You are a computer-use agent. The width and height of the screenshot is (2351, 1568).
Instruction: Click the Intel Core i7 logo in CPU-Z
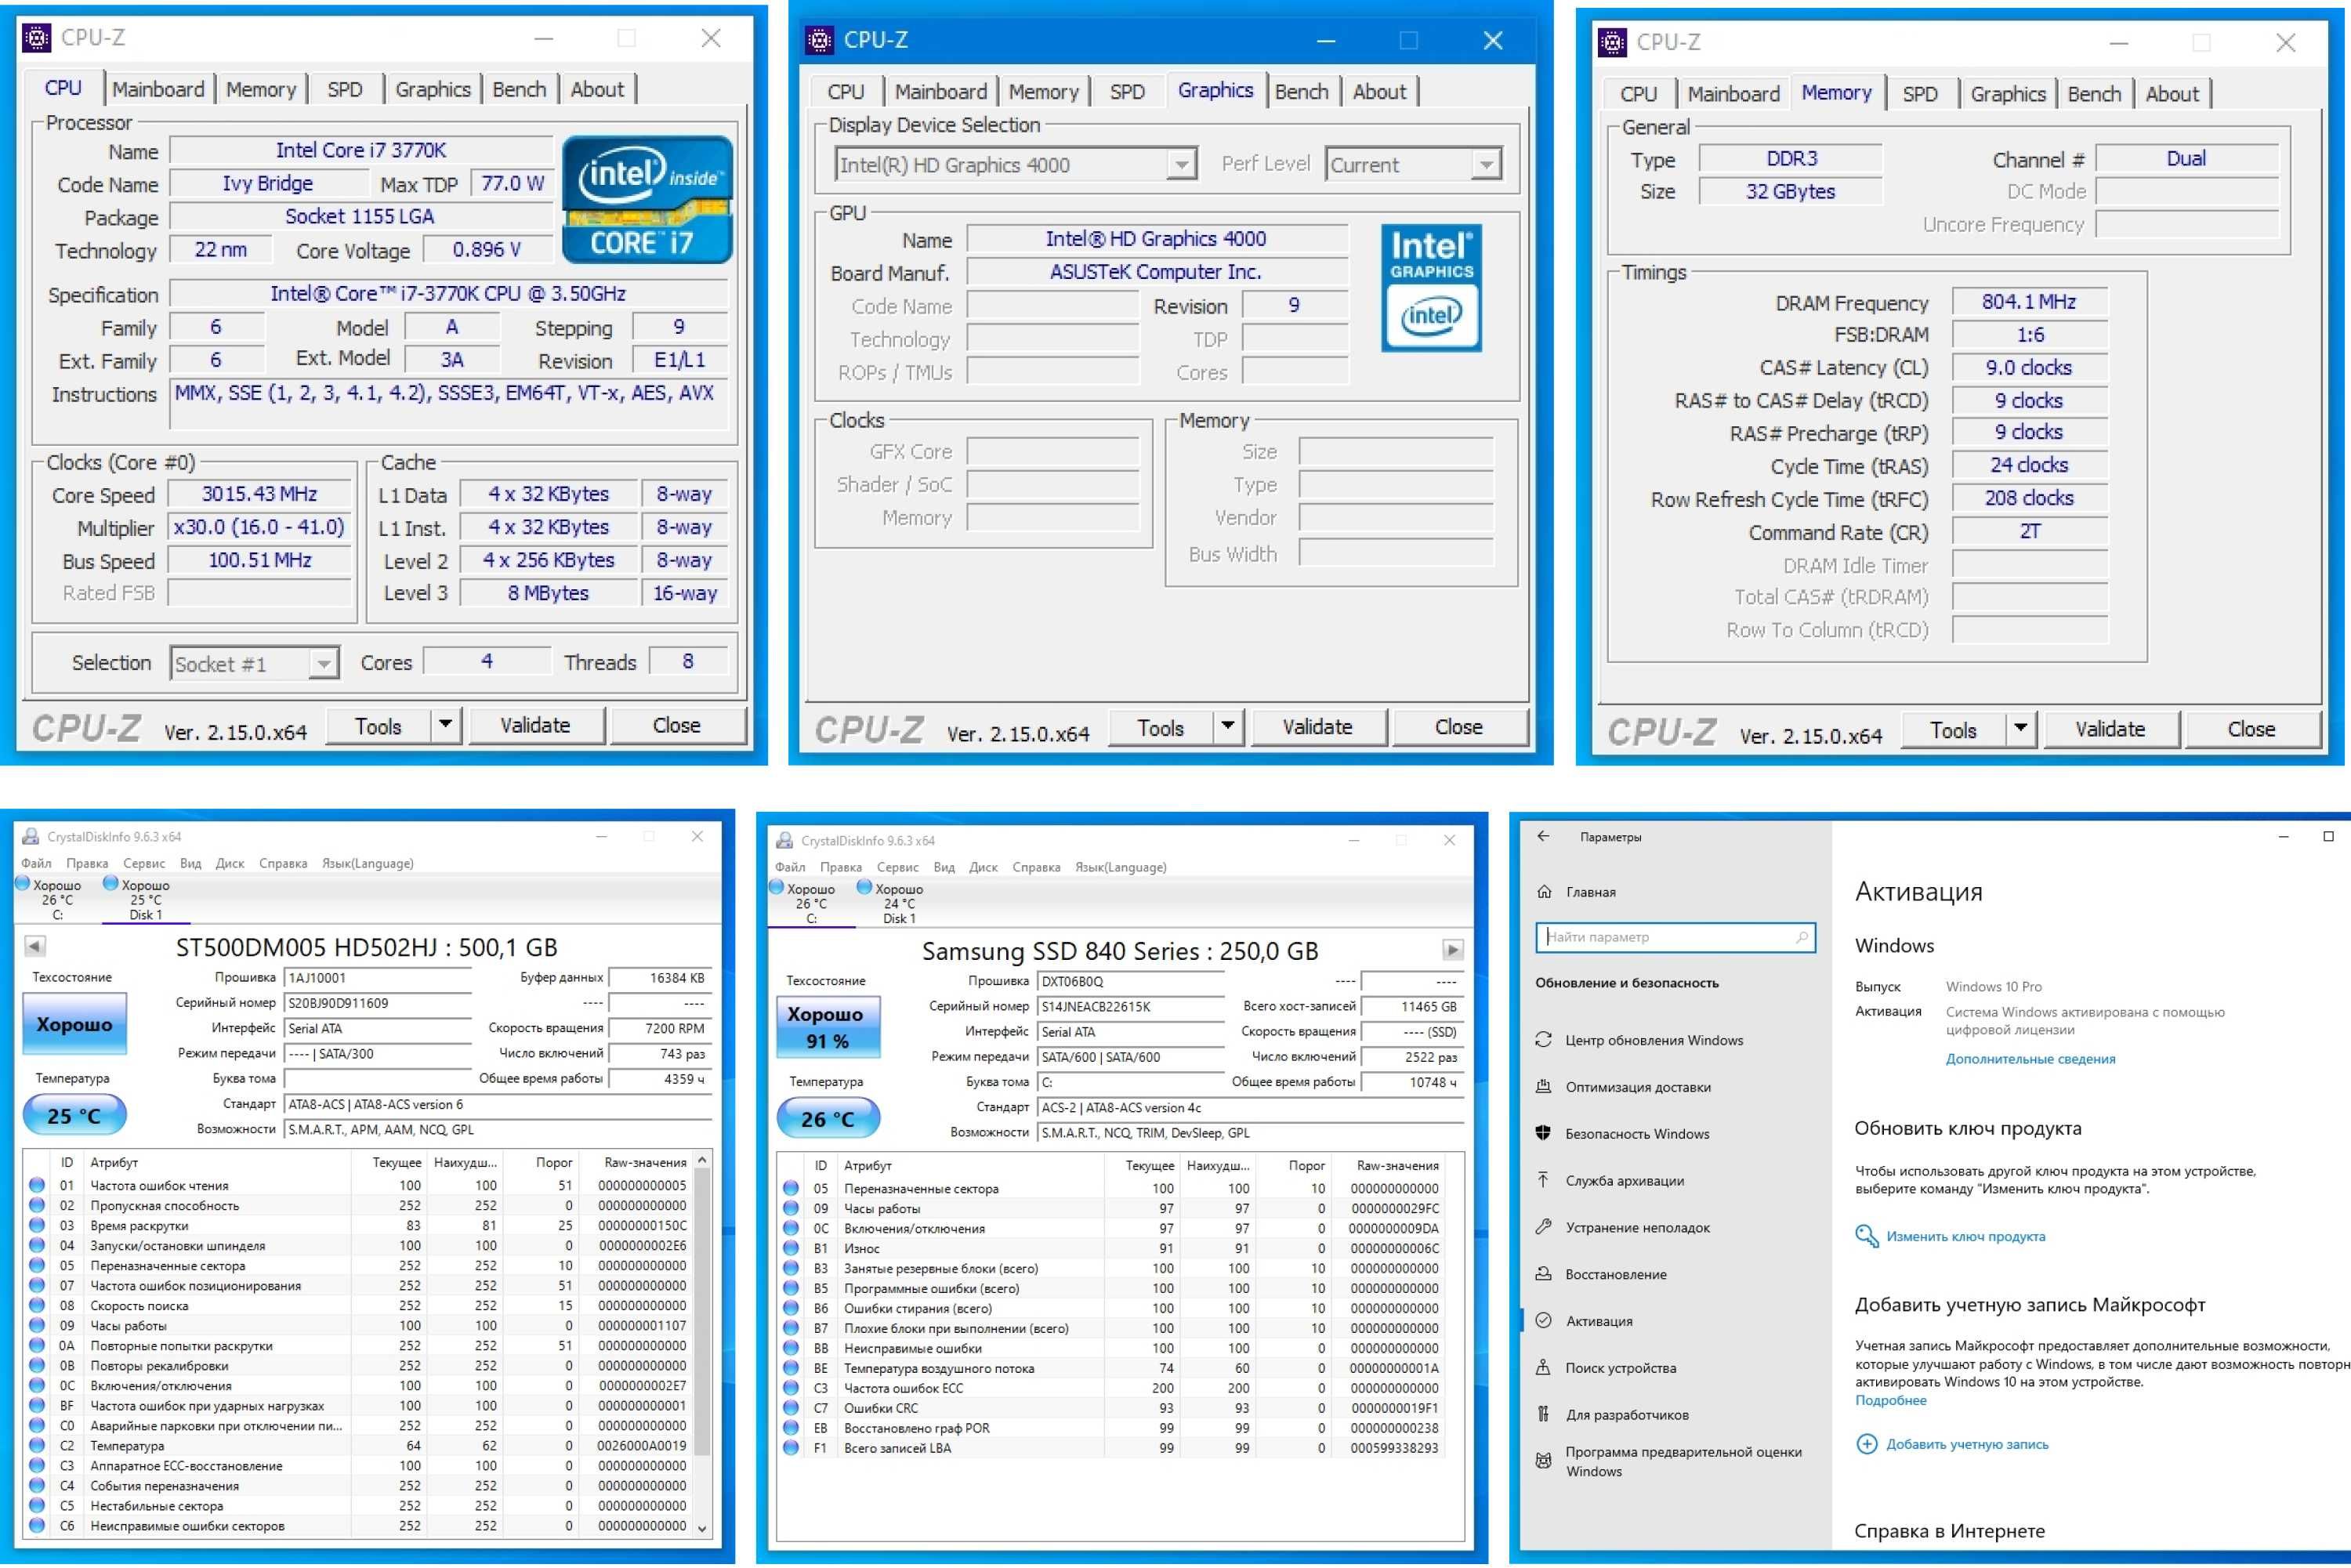(x=647, y=200)
